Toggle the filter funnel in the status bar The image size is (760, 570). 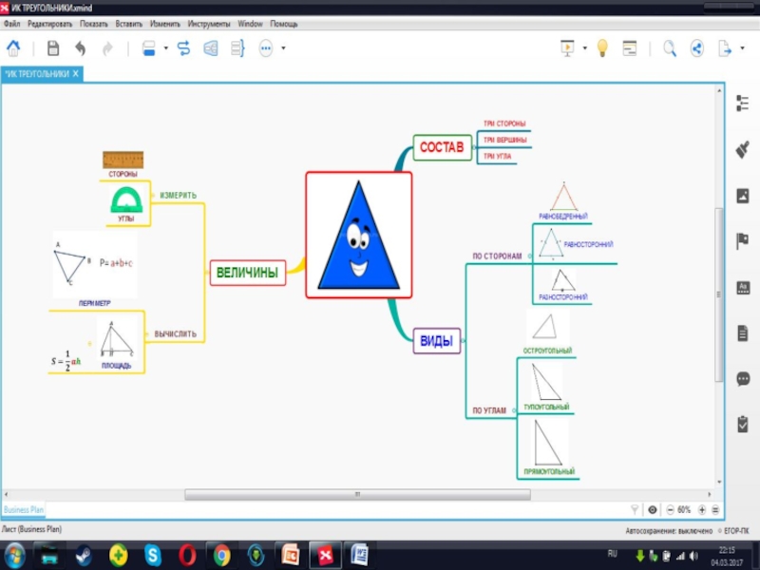tap(635, 510)
